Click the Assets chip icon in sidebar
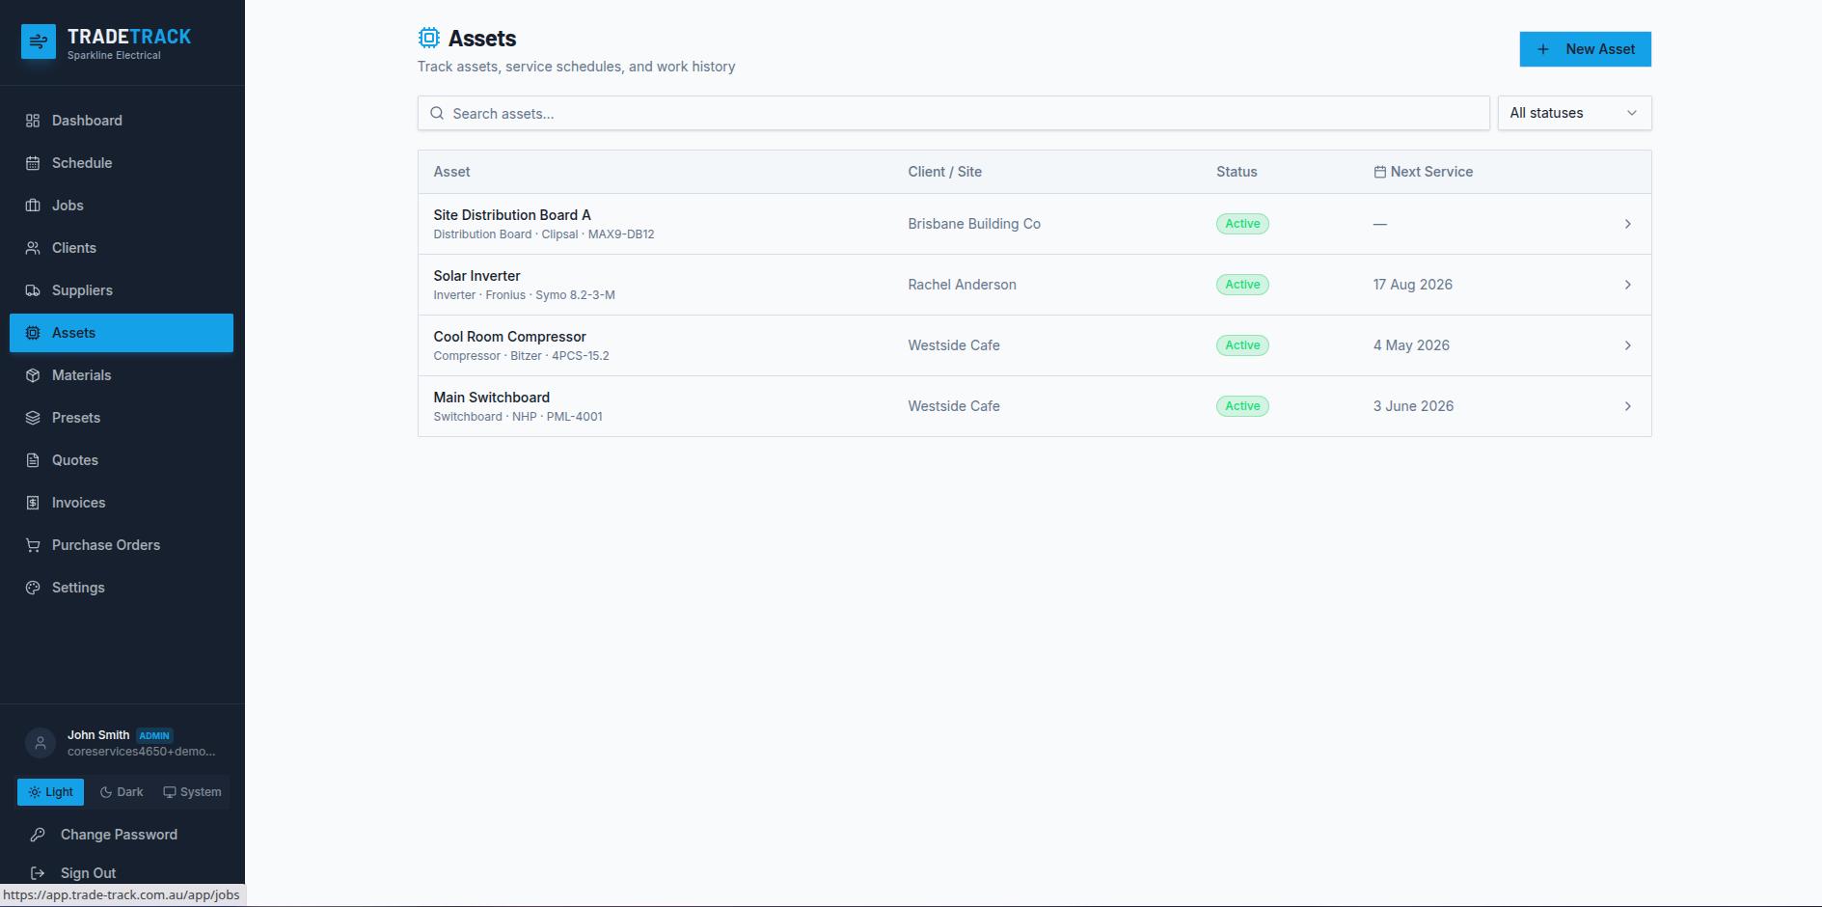The width and height of the screenshot is (1822, 907). (x=33, y=333)
